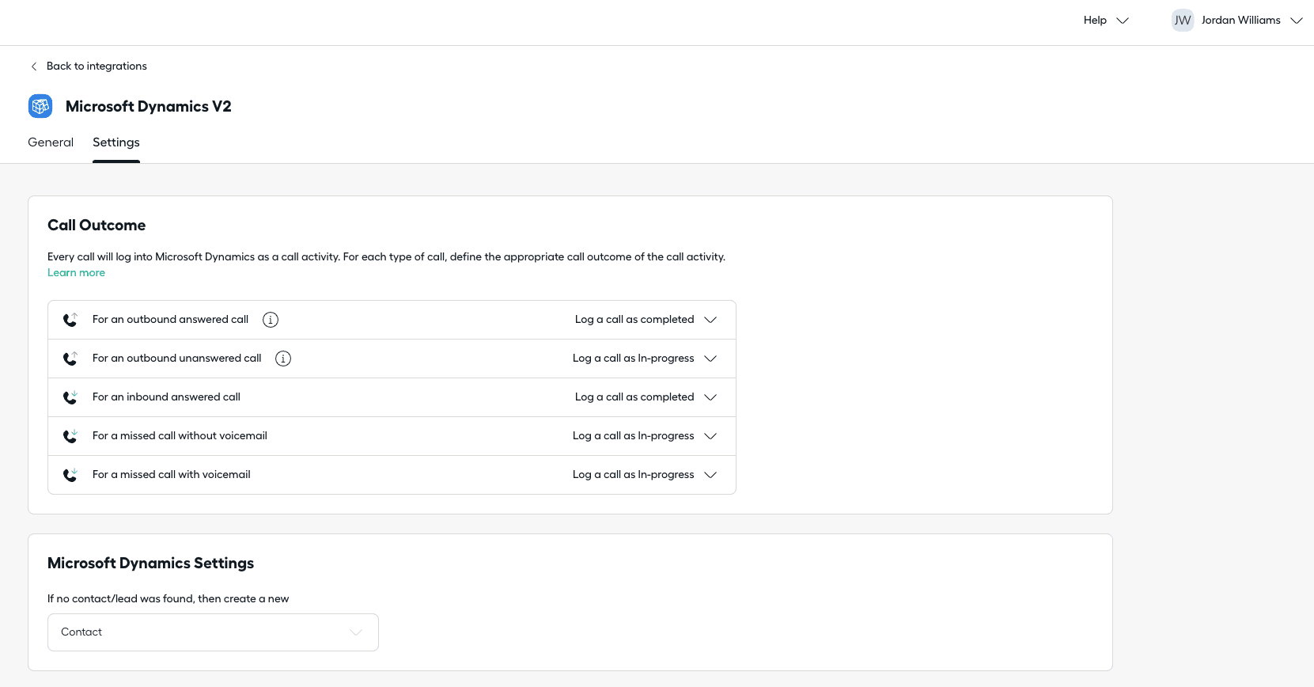Screen dimensions: 1314x687
Task: Open the Contact record type dropdown
Action: point(213,632)
